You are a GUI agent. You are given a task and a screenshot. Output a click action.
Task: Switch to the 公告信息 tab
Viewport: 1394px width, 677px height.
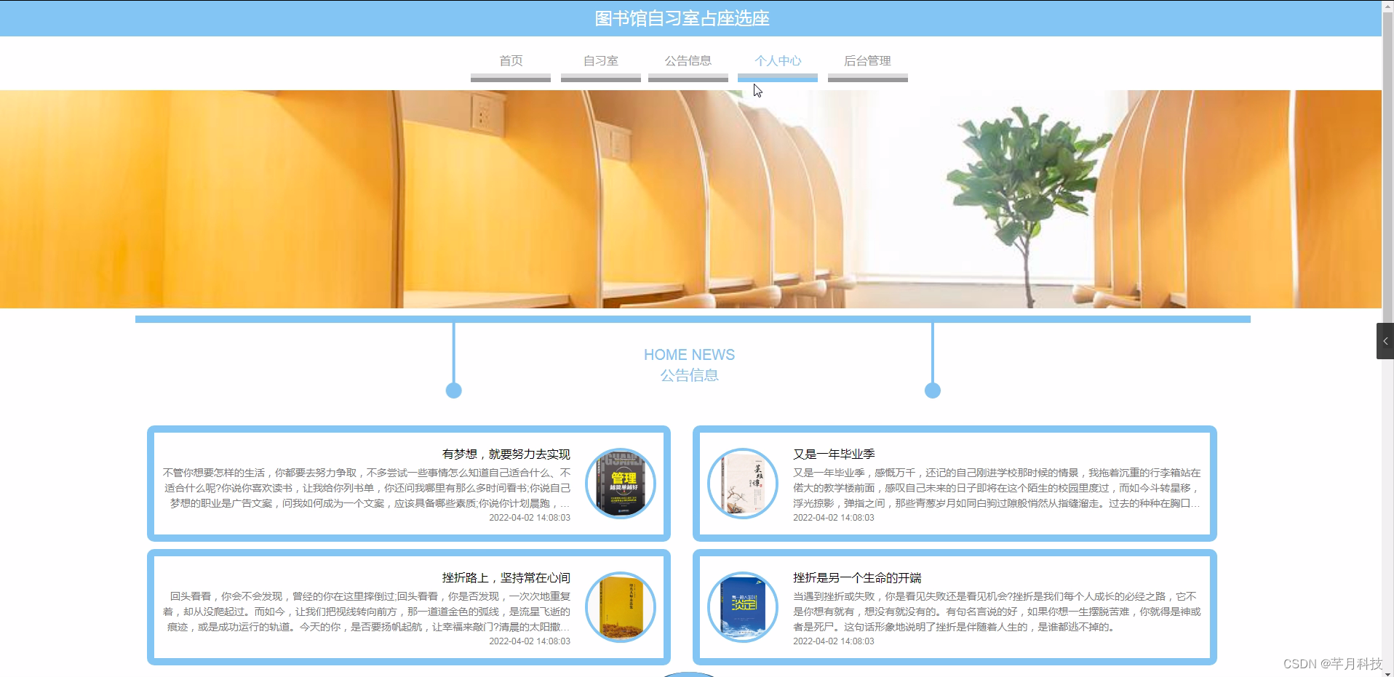point(688,61)
